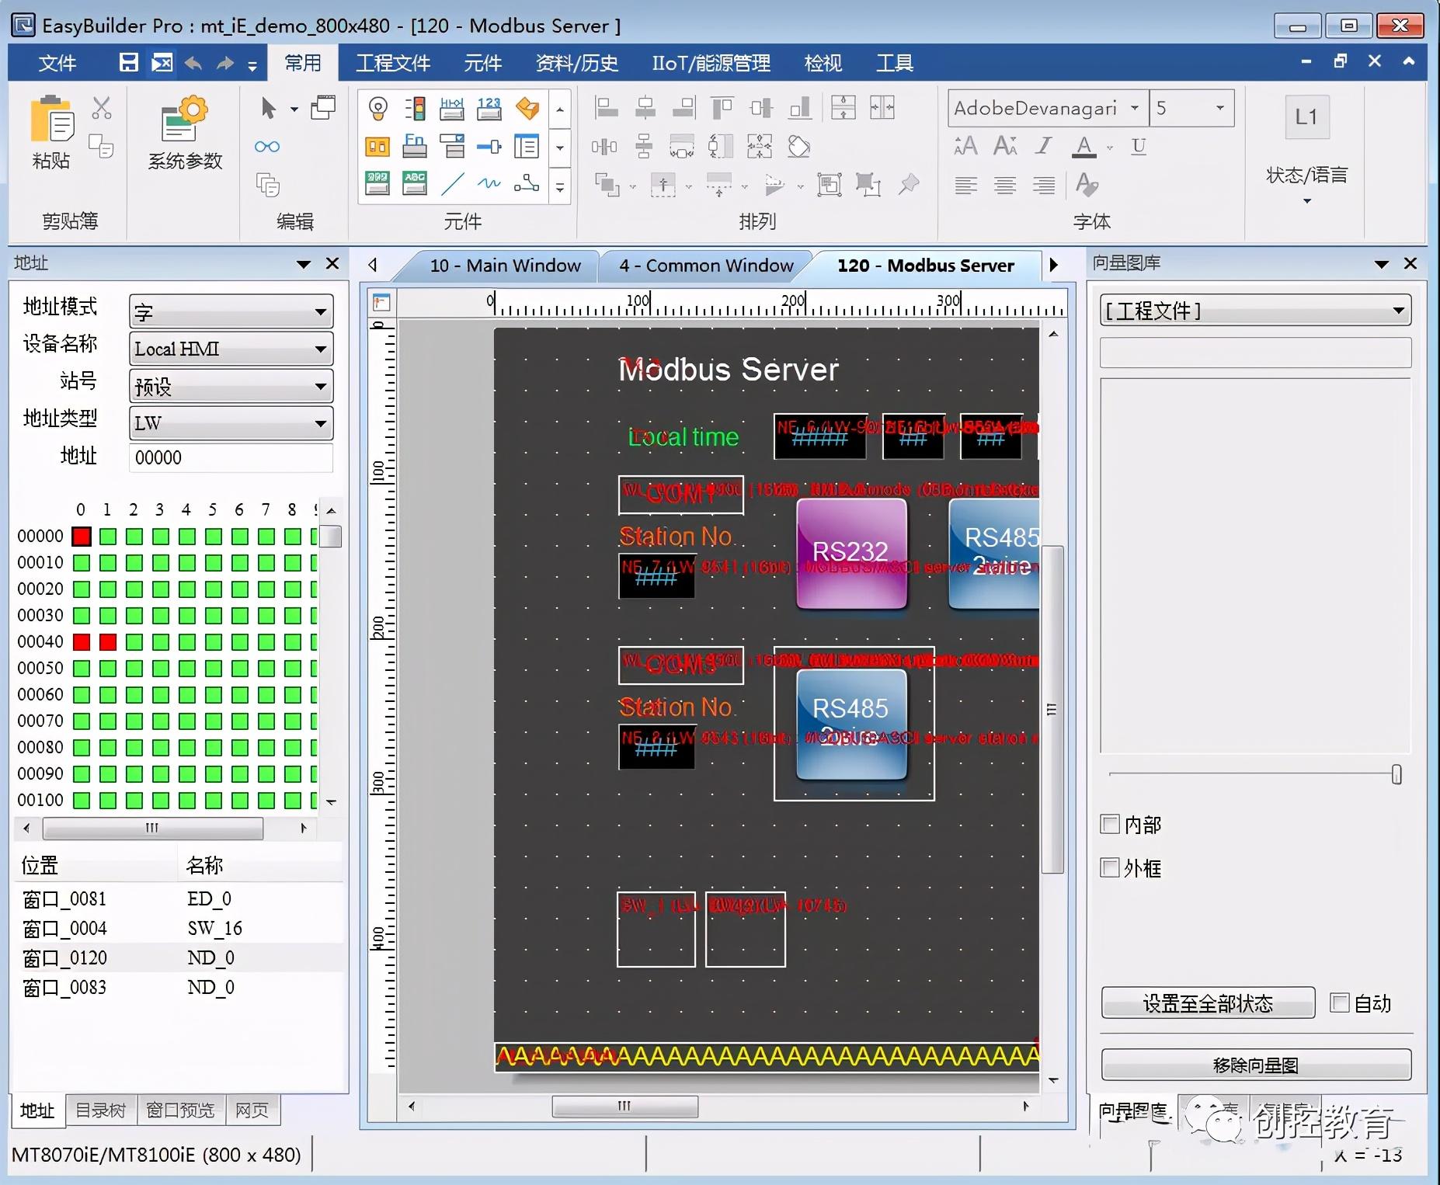This screenshot has width=1440, height=1185.
Task: Enable the 自动 checkbox
Action: (x=1340, y=1003)
